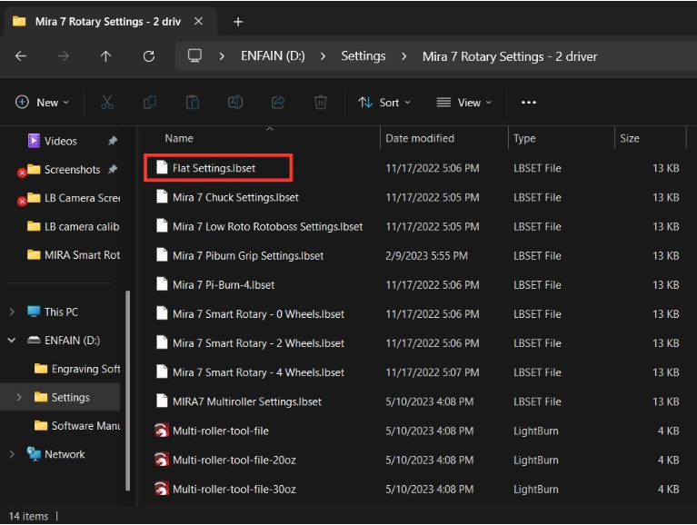The height and width of the screenshot is (525, 697).
Task: Click the Delete trash icon
Action: coord(321,103)
